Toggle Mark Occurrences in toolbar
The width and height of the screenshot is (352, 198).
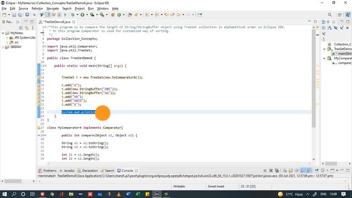[48, 15]
